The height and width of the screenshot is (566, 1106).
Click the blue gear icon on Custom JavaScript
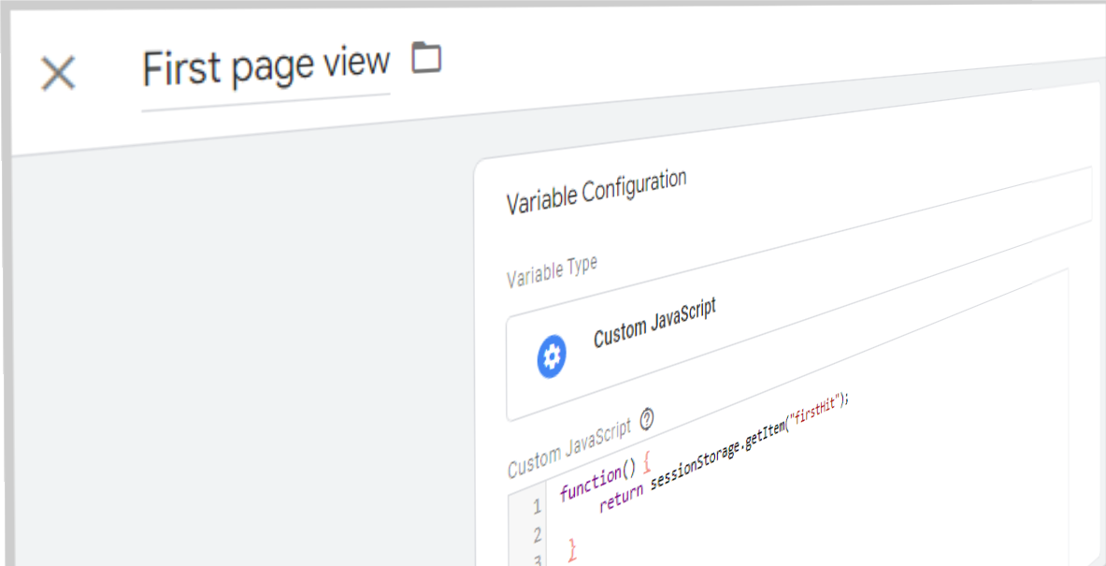point(552,356)
